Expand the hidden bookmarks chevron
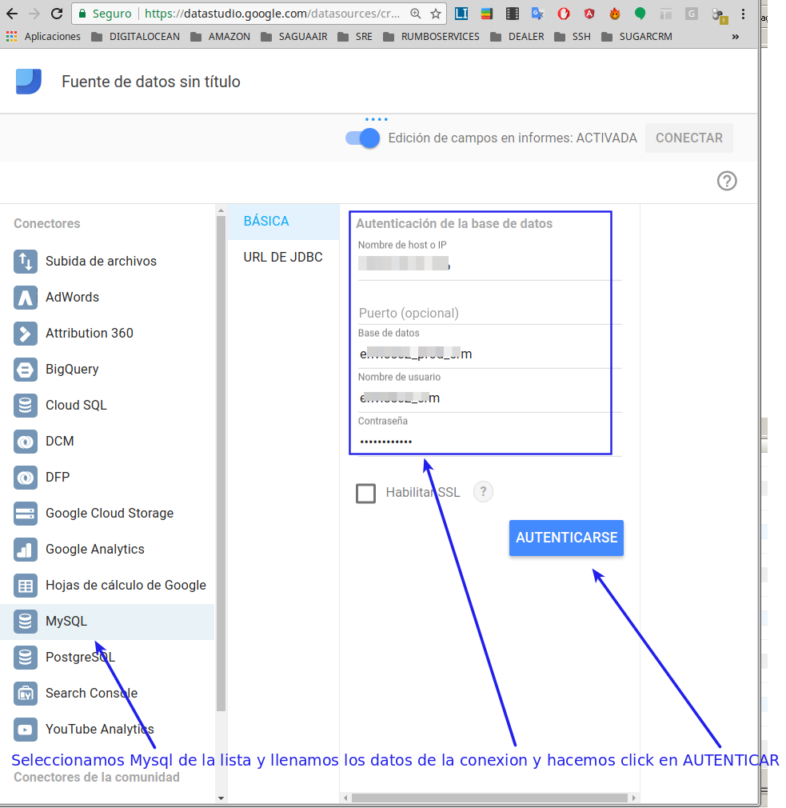Screen dimensions: 786x808 tap(736, 37)
